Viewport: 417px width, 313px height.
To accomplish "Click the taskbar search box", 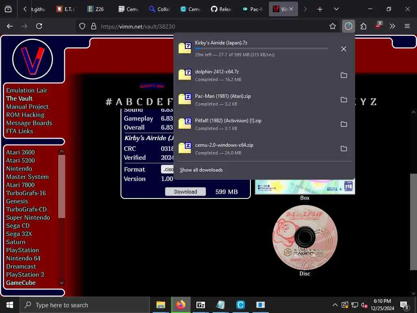I will (85, 305).
